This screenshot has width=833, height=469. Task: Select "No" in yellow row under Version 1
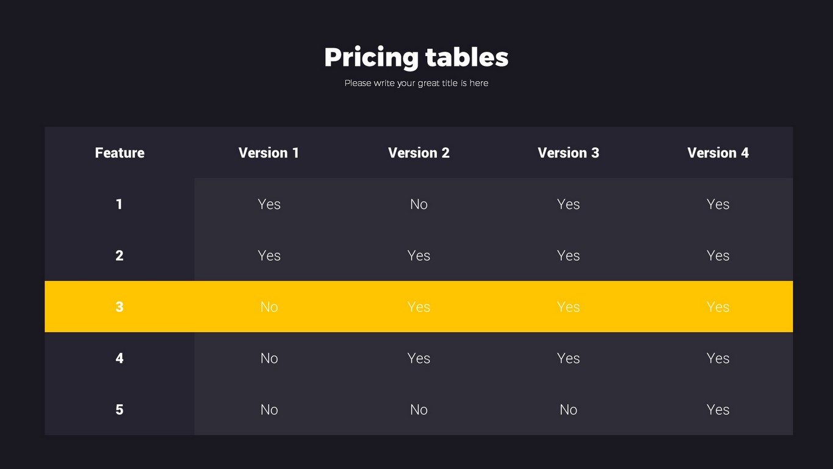tap(269, 307)
